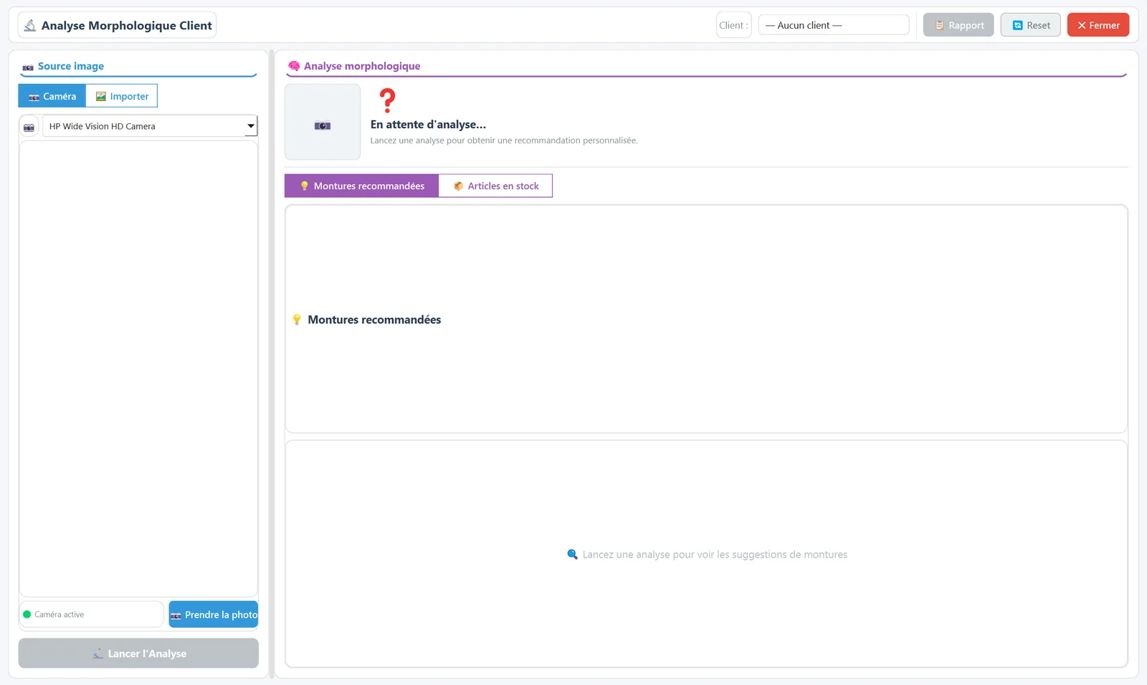Click the camera placeholder thumbnail in the analysis panel
Image resolution: width=1147 pixels, height=685 pixels.
[323, 122]
